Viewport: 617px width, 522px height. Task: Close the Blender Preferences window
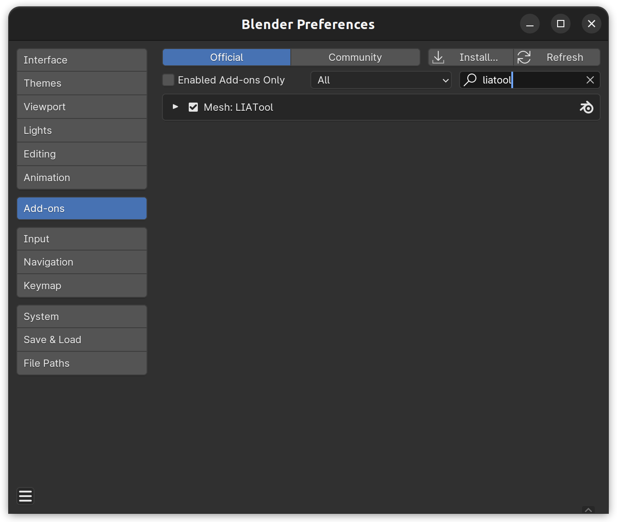pyautogui.click(x=592, y=24)
